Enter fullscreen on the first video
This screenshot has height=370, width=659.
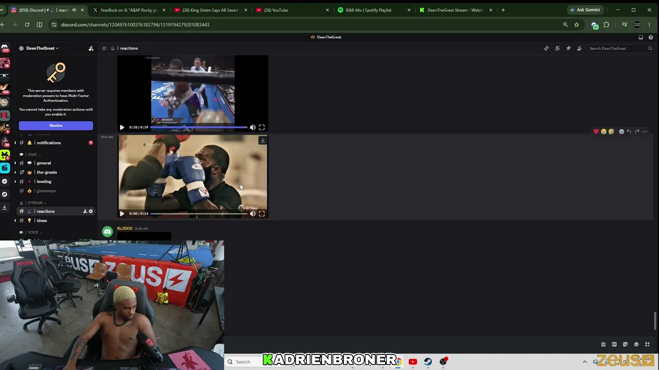pos(262,127)
